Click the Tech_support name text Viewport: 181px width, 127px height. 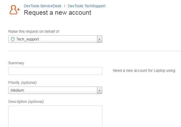click(27, 39)
